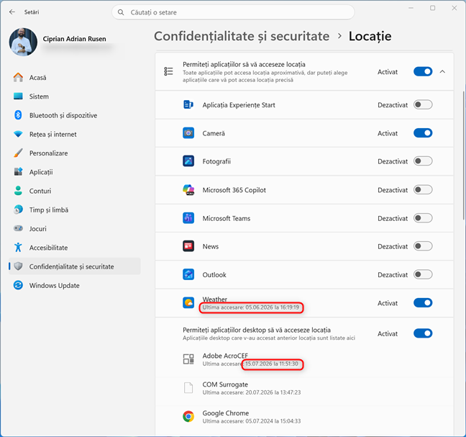
Task: Click 'Permiteți aplicațiilor desktop să vă acceseze locația' text
Action: (x=257, y=330)
